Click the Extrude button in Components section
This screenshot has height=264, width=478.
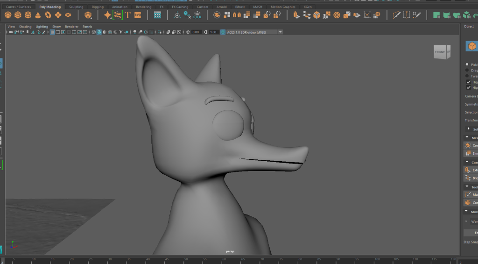[471, 170]
